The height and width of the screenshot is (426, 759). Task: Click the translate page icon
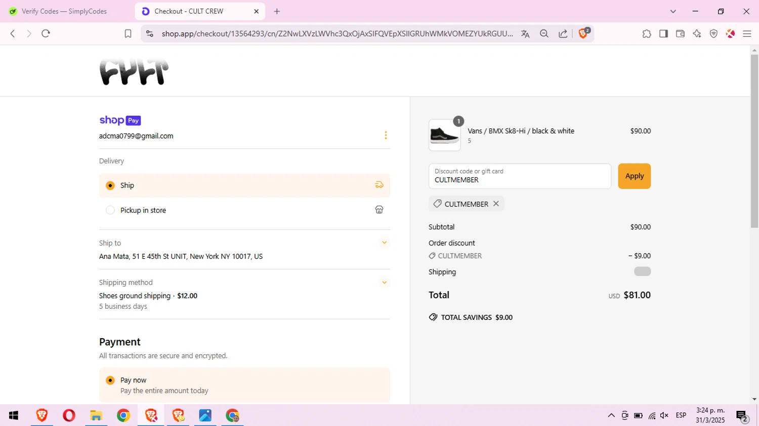525,33
